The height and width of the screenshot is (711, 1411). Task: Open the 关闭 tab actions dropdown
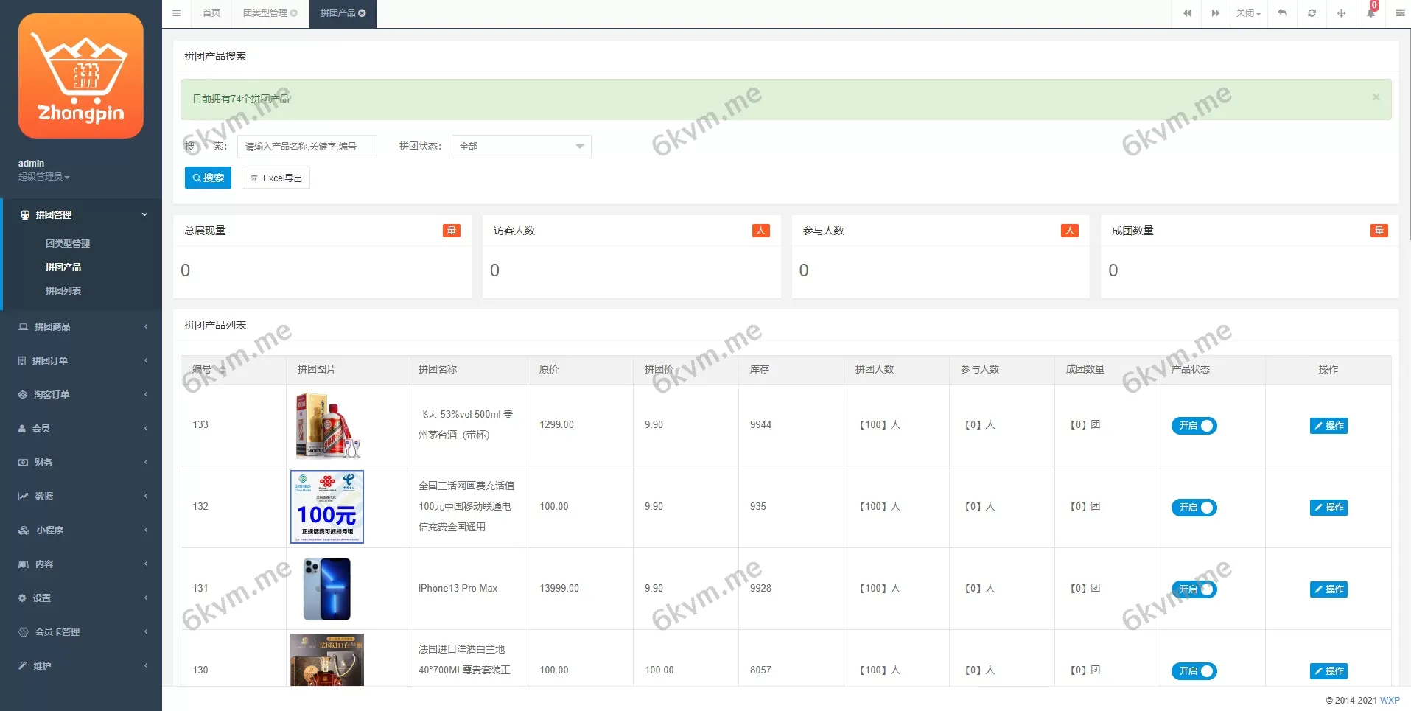click(x=1248, y=13)
